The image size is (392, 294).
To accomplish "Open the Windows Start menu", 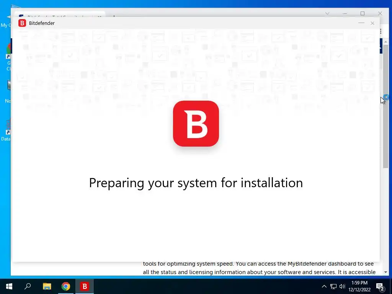I will 9,286.
